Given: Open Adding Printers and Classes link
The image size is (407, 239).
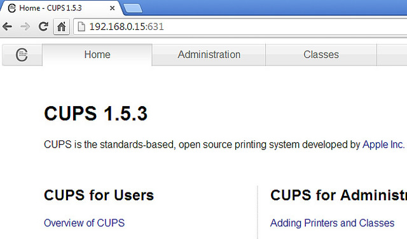Looking at the screenshot, I should [x=332, y=223].
